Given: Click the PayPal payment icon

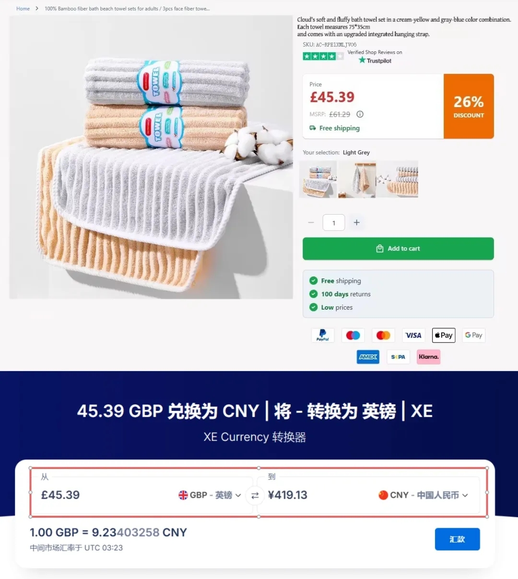Looking at the screenshot, I should [x=323, y=335].
